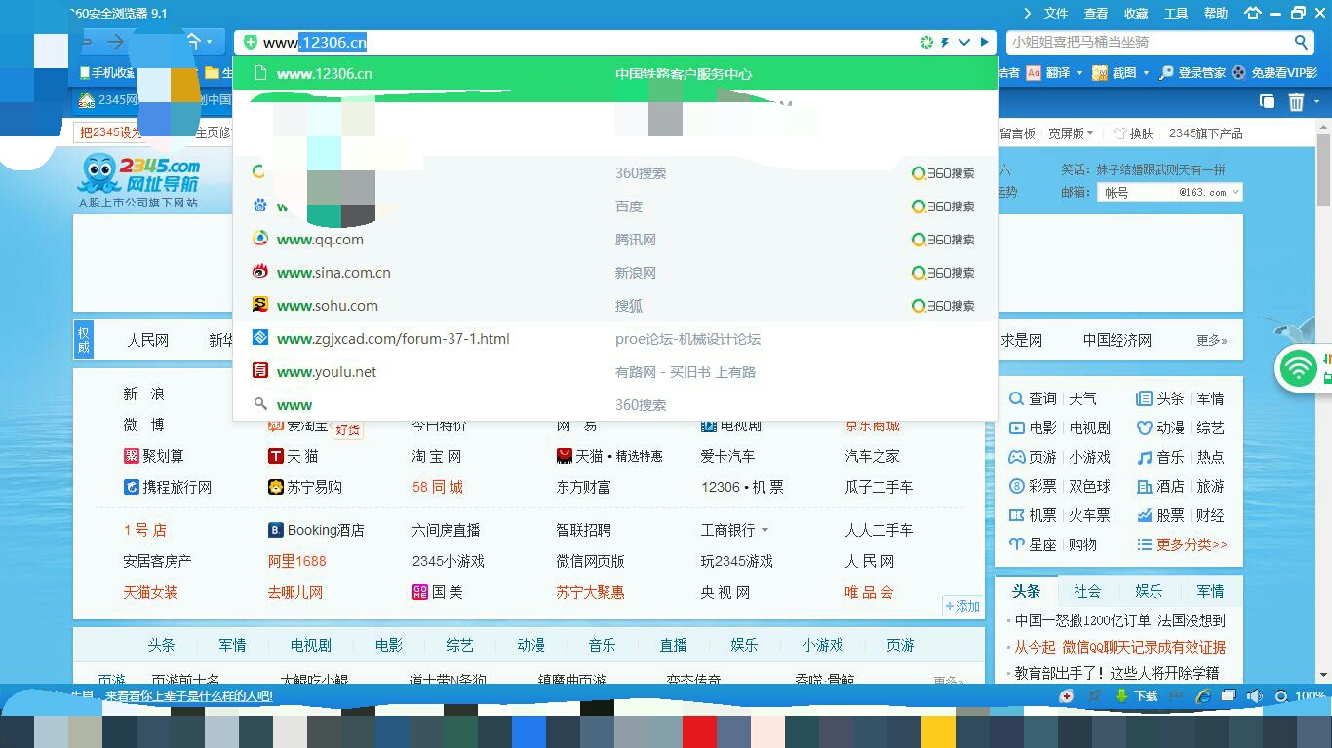
Task: Expand the address bar history dropdown arrow
Action: pos(964,43)
